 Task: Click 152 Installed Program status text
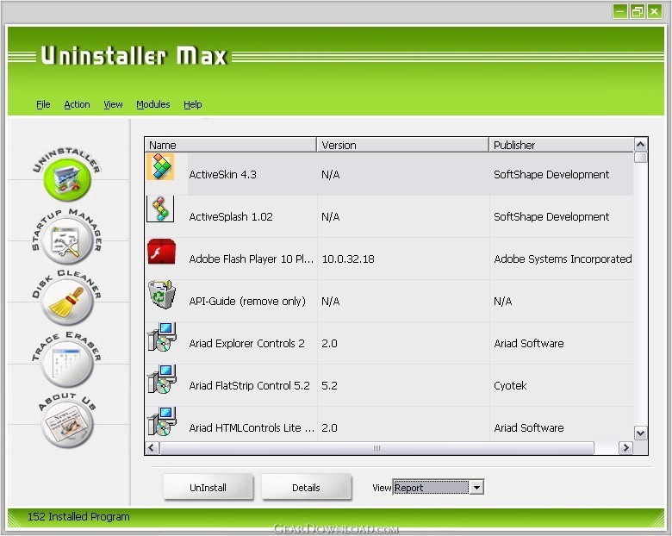click(78, 517)
